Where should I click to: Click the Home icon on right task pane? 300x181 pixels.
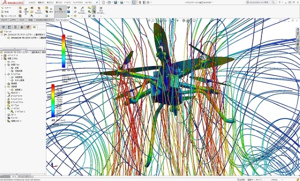297,29
